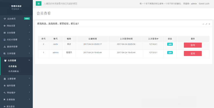Click 禁用 button for the ceshi account
214x108 pixels.
point(193,45)
